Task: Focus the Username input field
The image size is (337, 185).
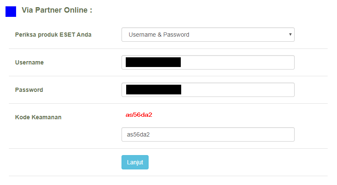Action: [208, 62]
